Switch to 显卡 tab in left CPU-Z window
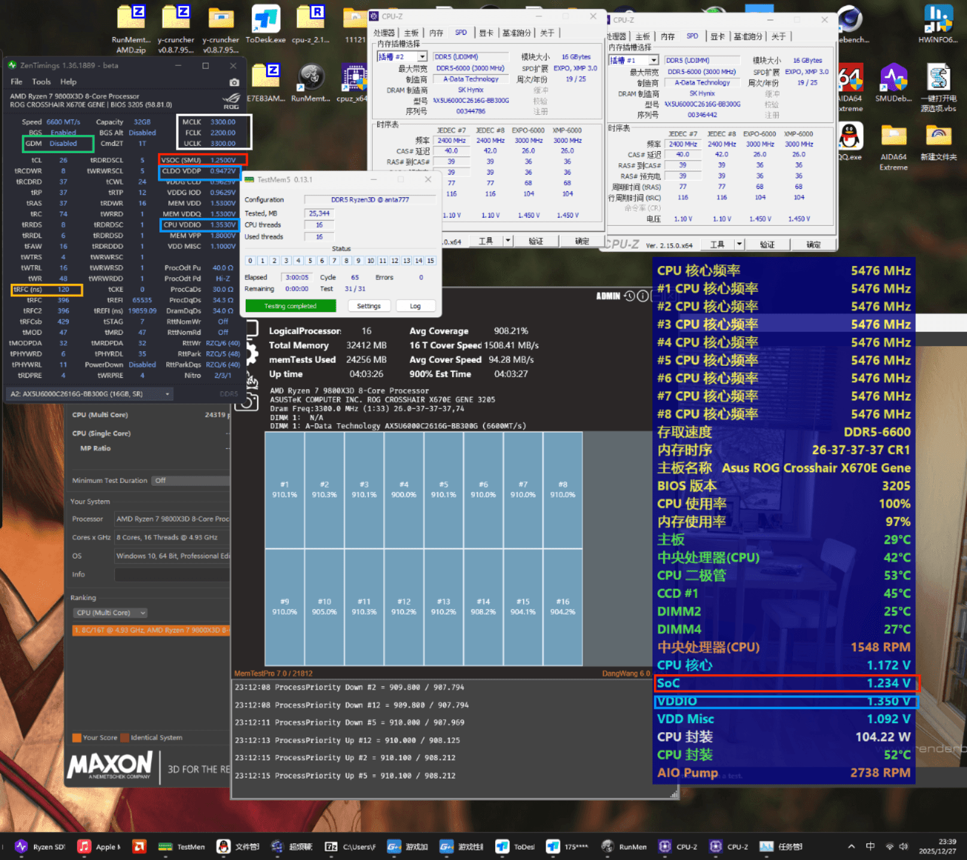 coord(486,33)
